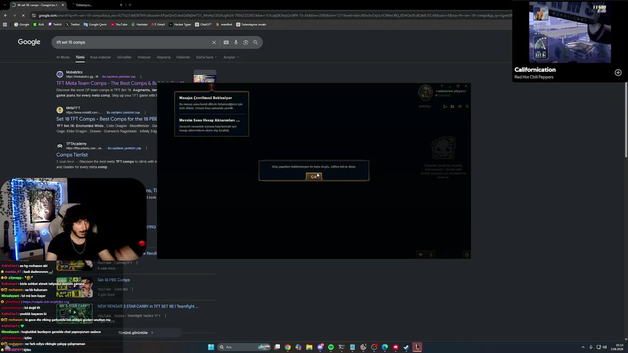Select the Tümü results tab
Viewport: 628px width, 353px height.
(80, 57)
